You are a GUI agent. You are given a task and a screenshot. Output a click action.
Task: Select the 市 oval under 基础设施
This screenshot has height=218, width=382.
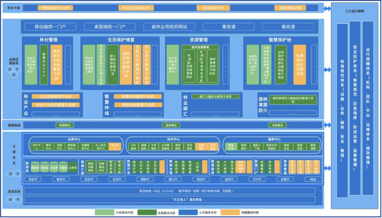(18, 200)
